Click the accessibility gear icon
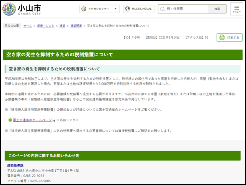The image size is (246, 185). [84, 9]
